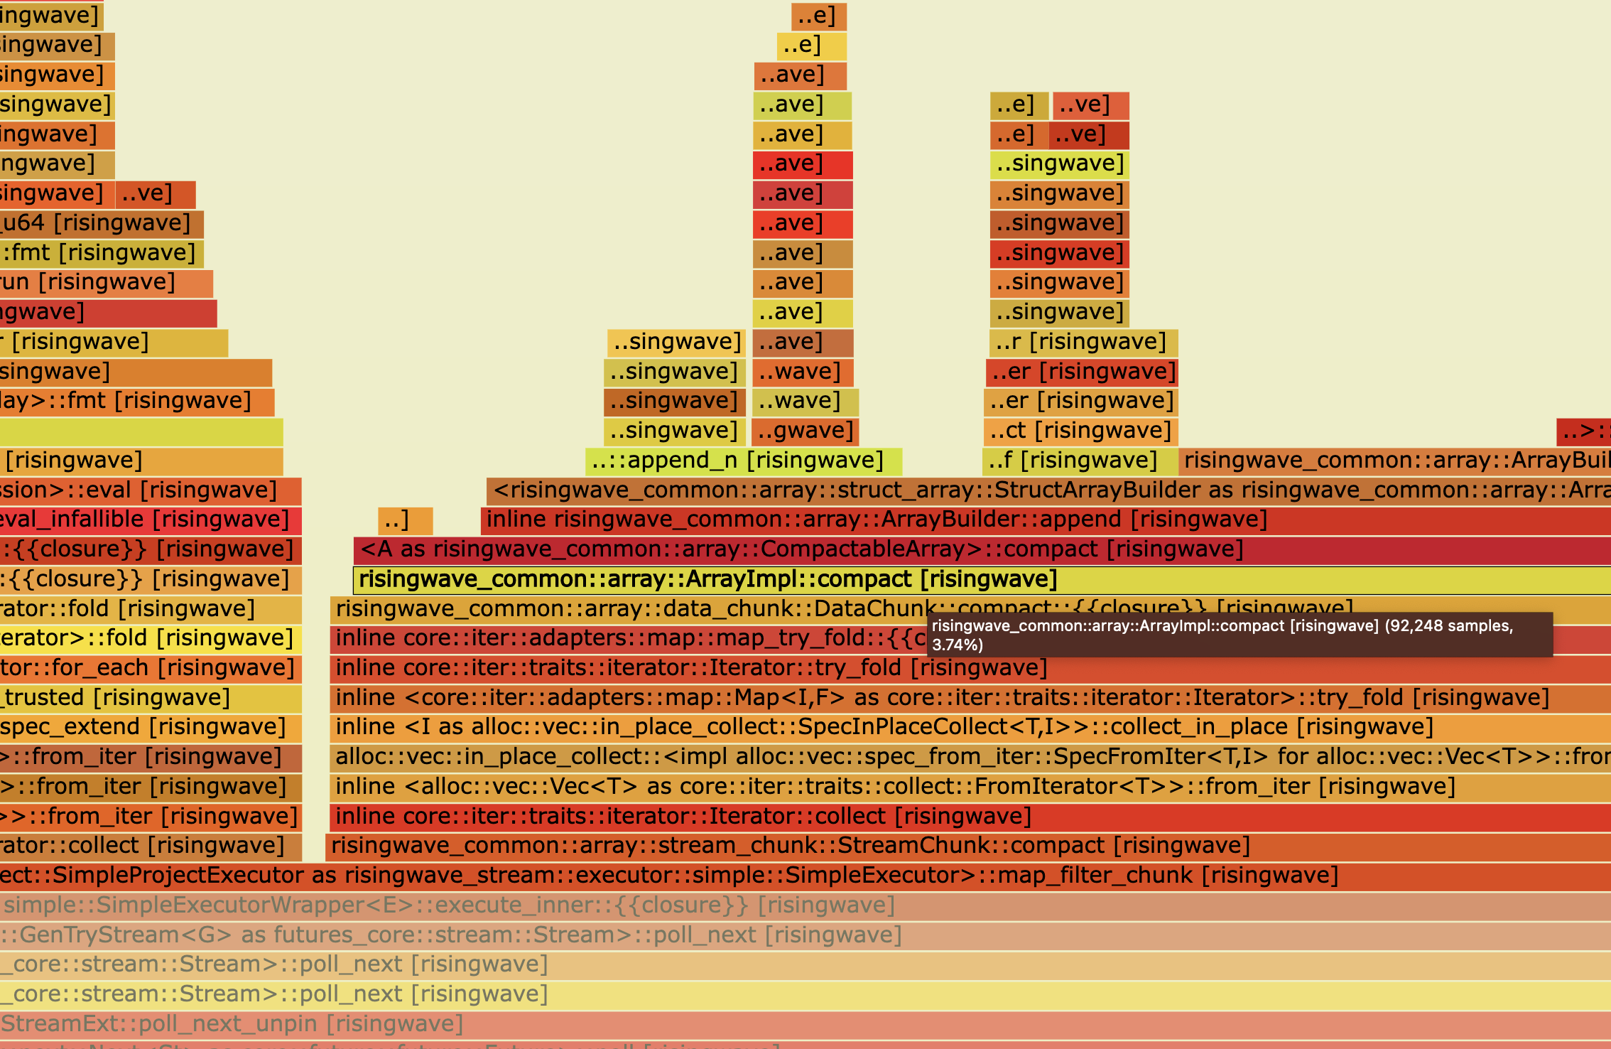The width and height of the screenshot is (1611, 1049).
Task: Click the Iterator::collect inline frame
Action: [x=682, y=816]
